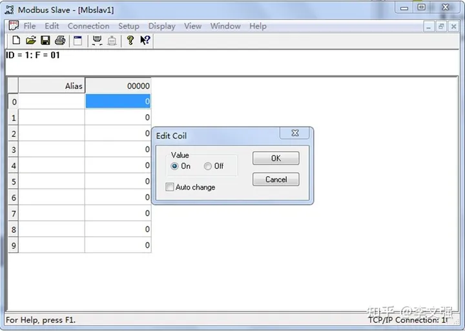Click the context help arrow icon

145,40
